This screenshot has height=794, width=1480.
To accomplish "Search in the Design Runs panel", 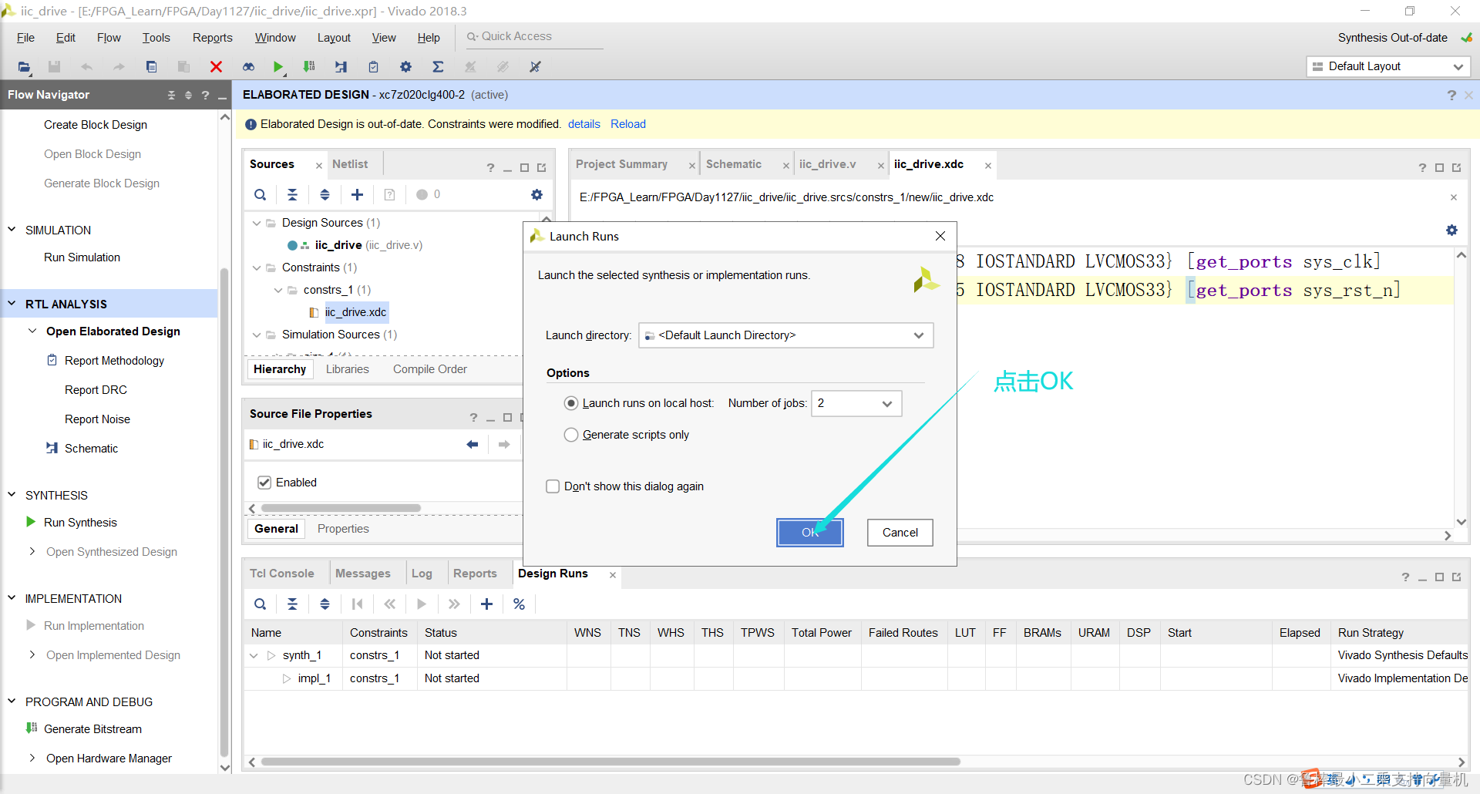I will click(x=261, y=604).
